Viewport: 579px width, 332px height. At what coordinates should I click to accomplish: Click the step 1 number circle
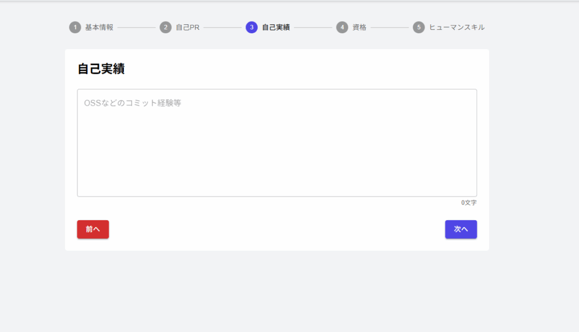[x=75, y=27]
